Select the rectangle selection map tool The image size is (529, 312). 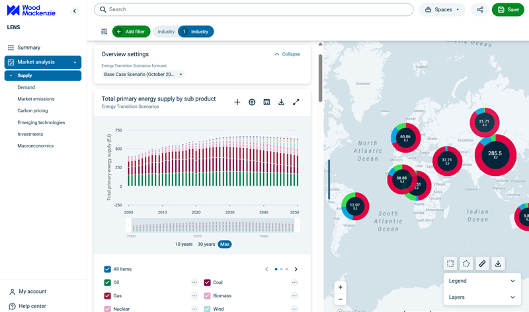450,264
